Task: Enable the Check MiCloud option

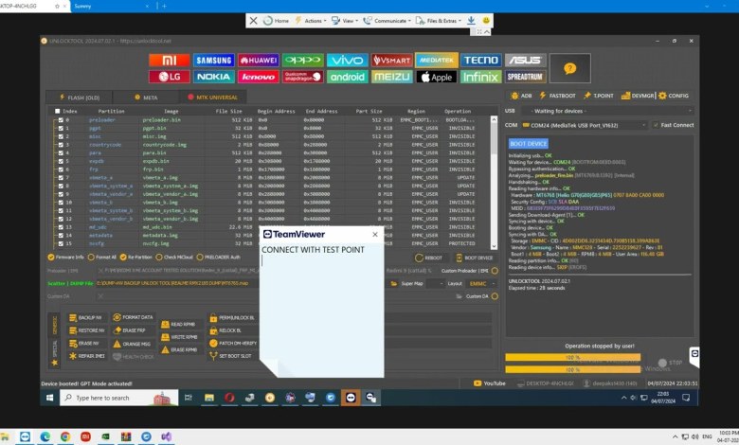Action: coord(174,258)
